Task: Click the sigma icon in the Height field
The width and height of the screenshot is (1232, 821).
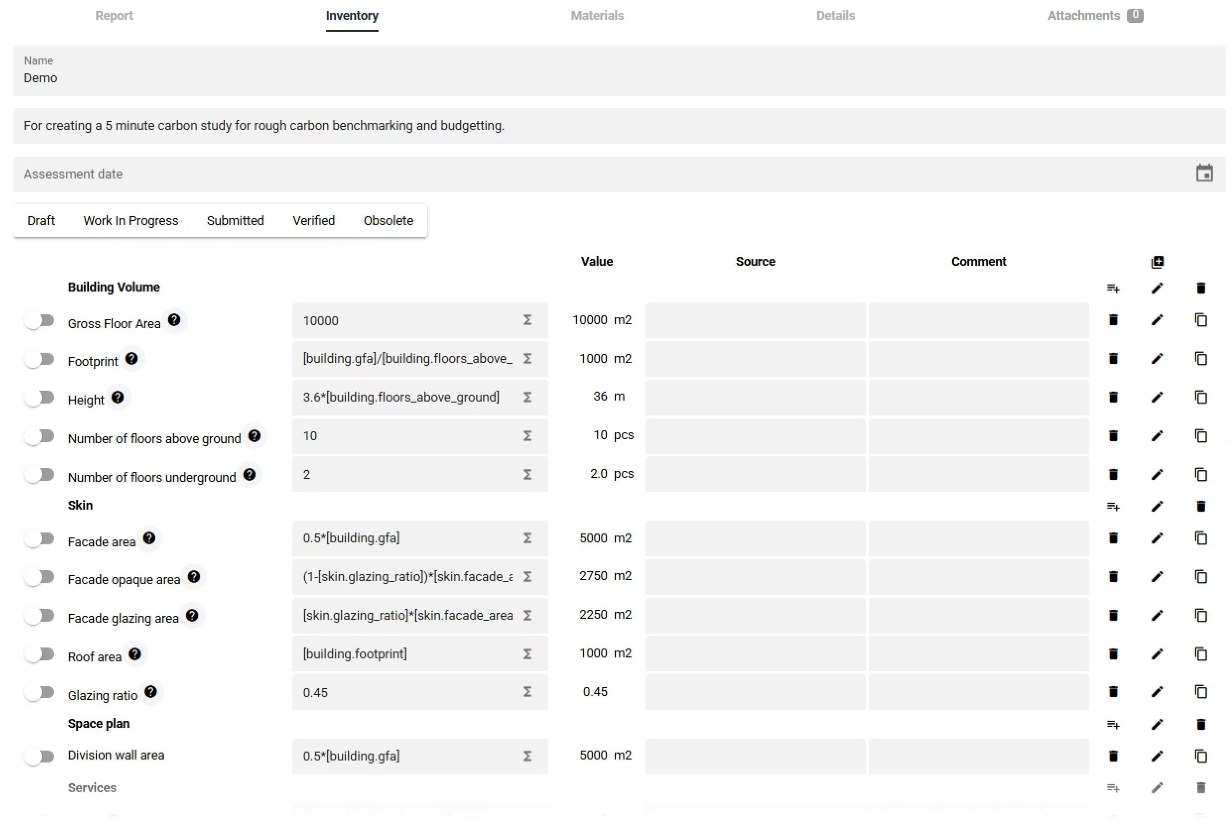Action: (x=527, y=398)
